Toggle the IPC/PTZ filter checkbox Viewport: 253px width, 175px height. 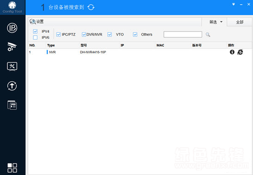coord(58,34)
